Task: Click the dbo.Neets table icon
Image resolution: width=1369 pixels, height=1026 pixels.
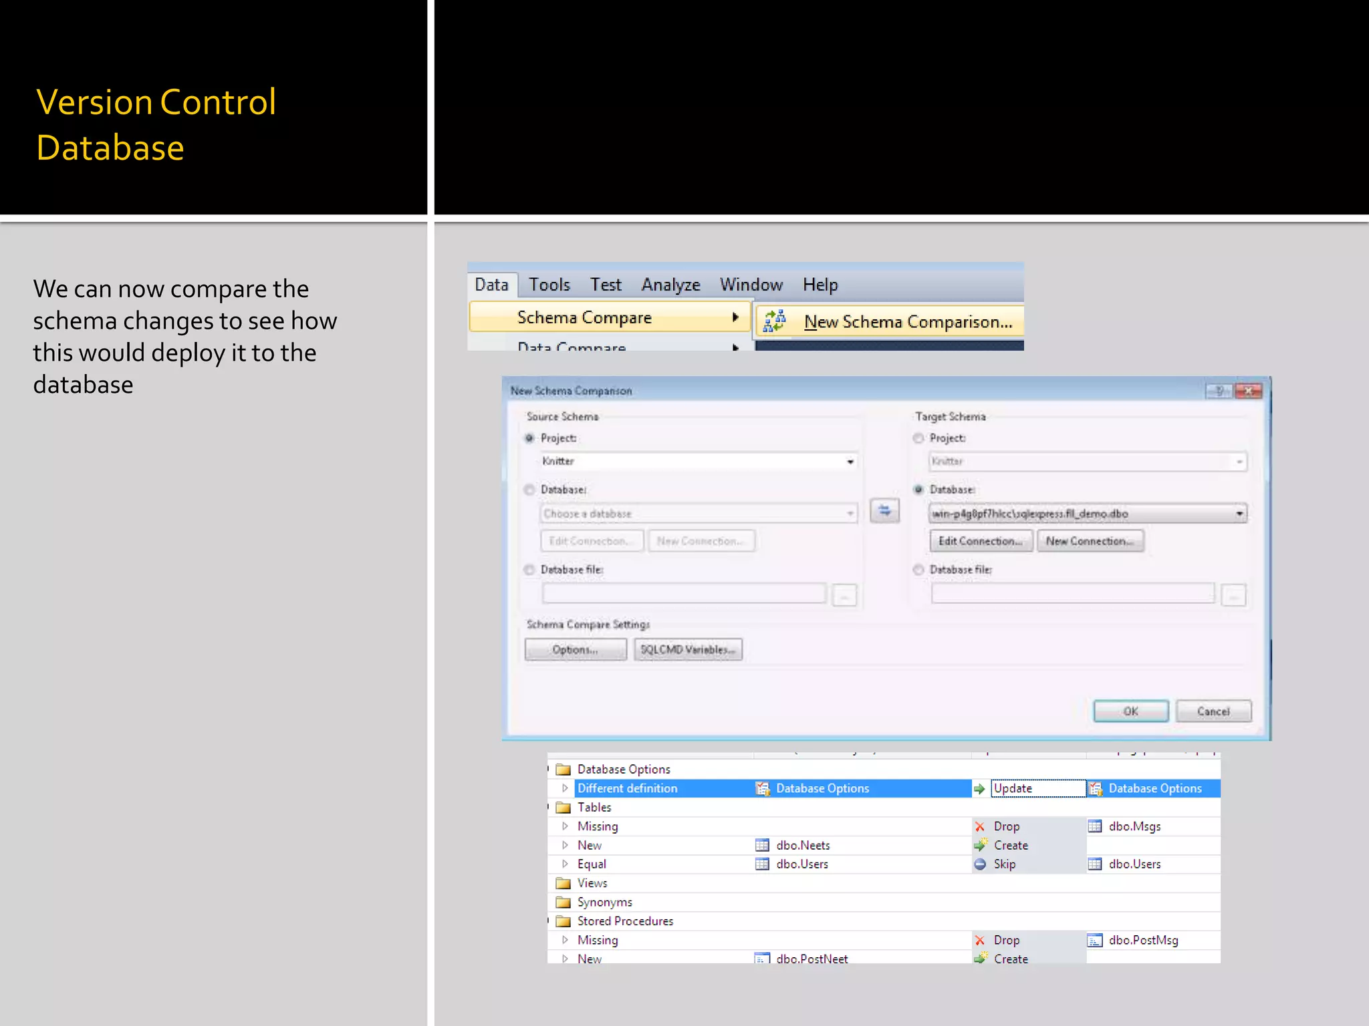Action: [x=762, y=845]
